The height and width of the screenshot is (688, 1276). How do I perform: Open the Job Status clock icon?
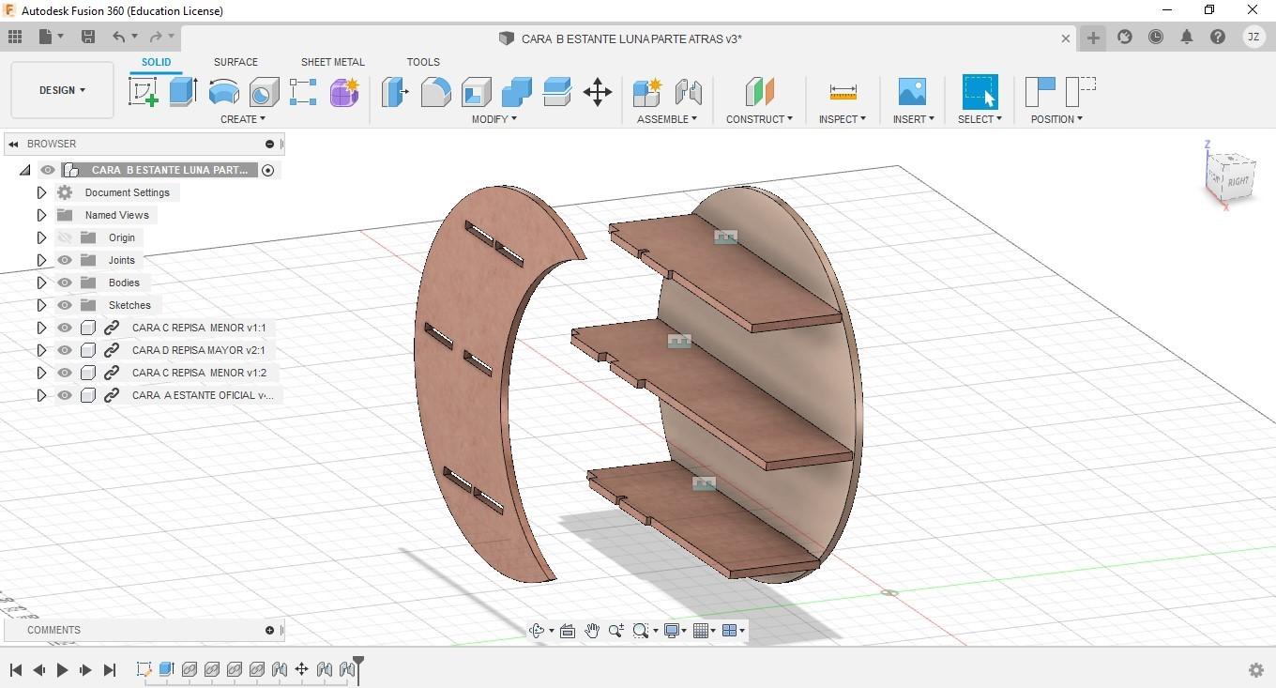pos(1156,37)
